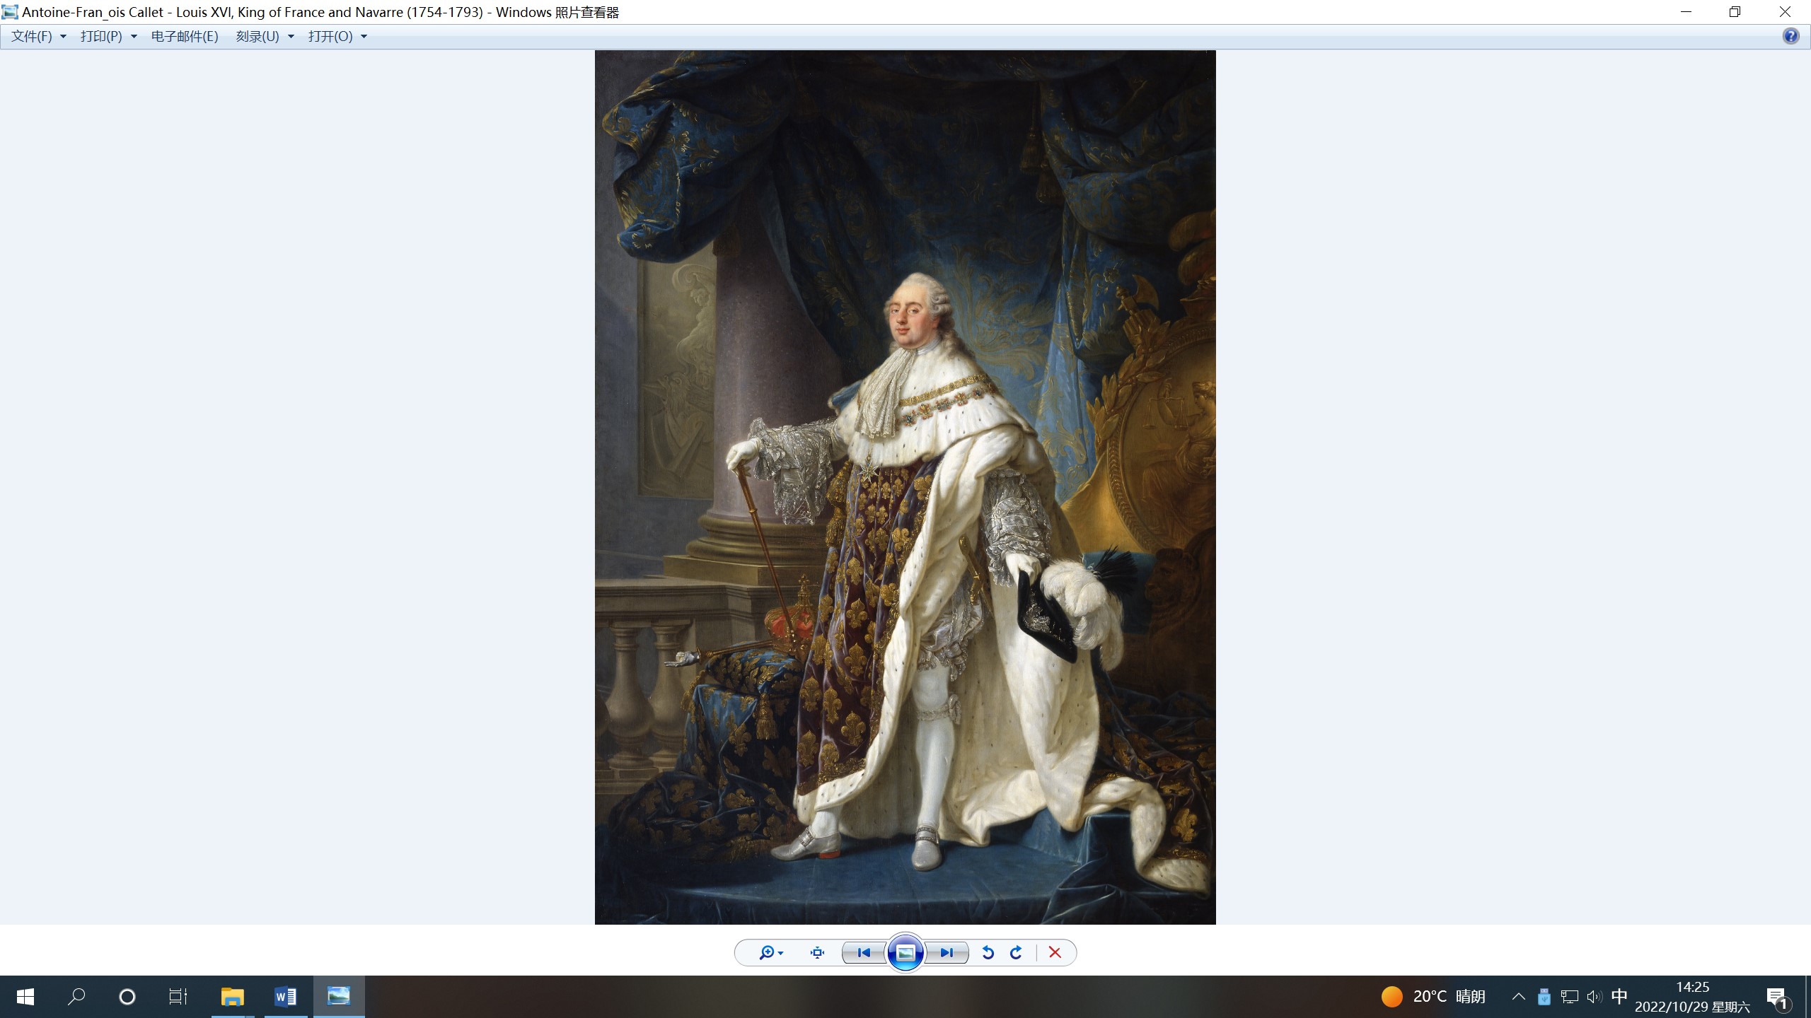Open the weather widget 20°C 晴朗
The width and height of the screenshot is (1811, 1018).
click(1433, 997)
